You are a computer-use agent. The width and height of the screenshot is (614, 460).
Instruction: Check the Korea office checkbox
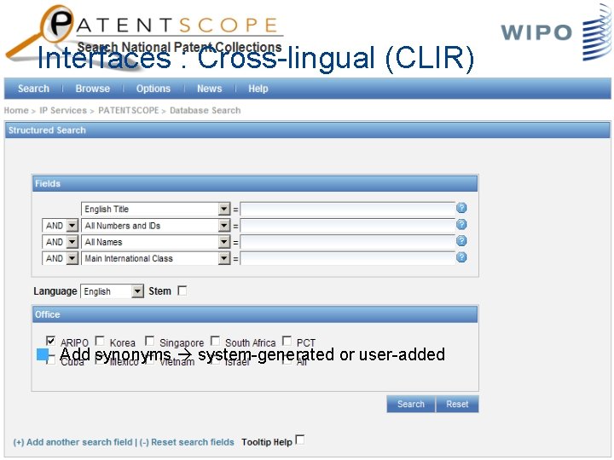click(x=101, y=341)
